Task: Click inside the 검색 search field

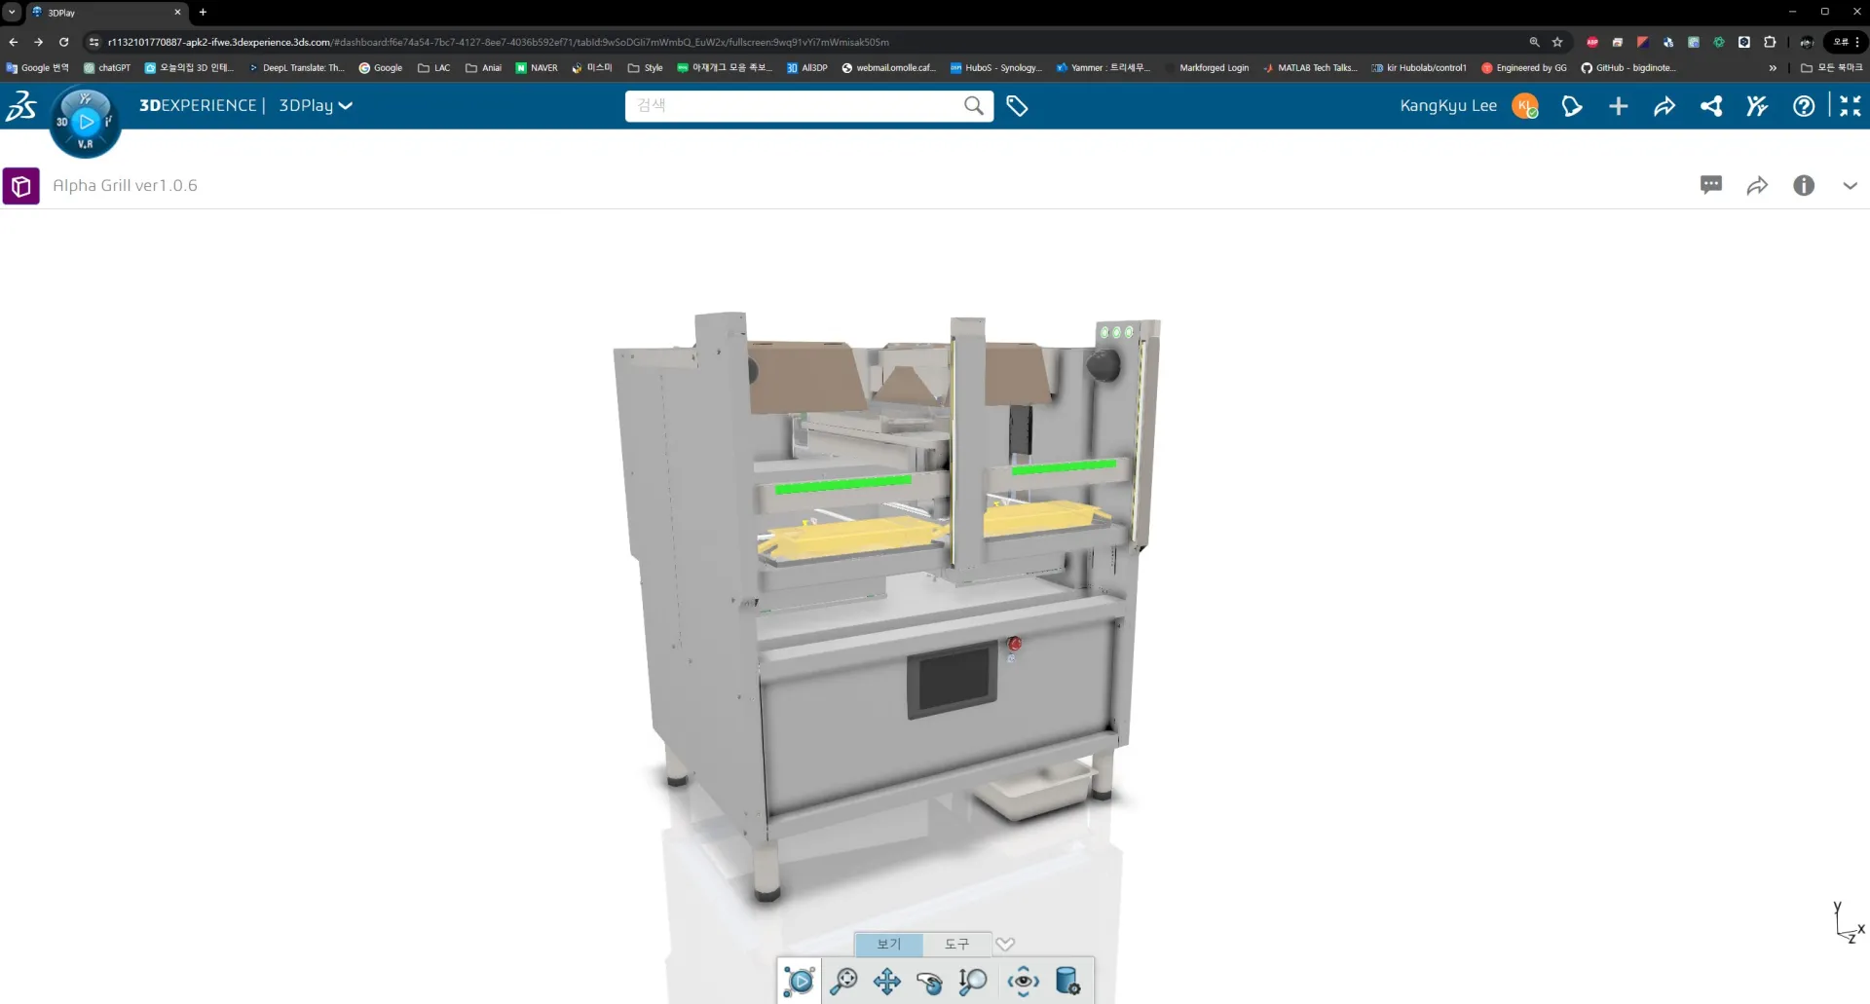Action: (x=799, y=105)
